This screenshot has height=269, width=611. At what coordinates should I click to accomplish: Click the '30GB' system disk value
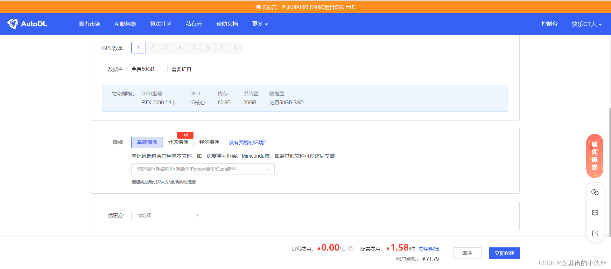pyautogui.click(x=250, y=102)
